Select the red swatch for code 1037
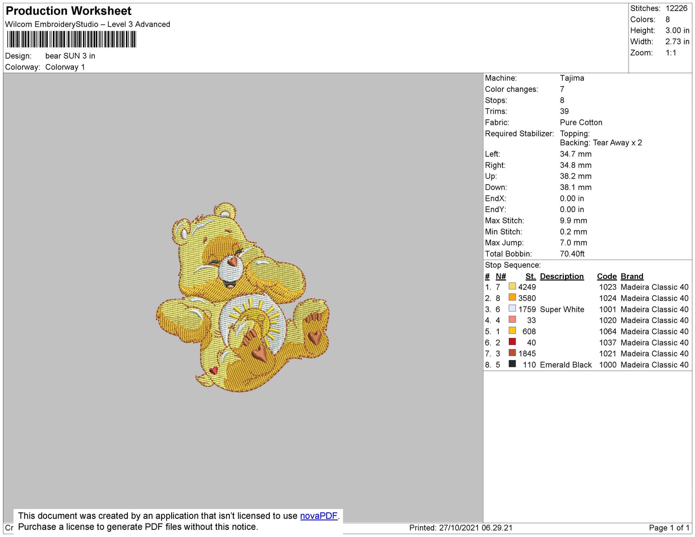Image resolution: width=695 pixels, height=537 pixels. [512, 342]
